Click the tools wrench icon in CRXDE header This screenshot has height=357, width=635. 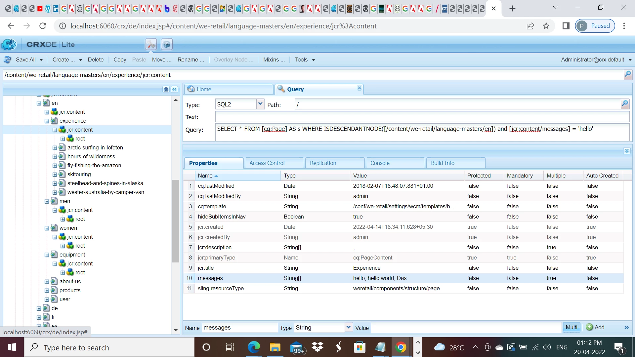tap(151, 44)
